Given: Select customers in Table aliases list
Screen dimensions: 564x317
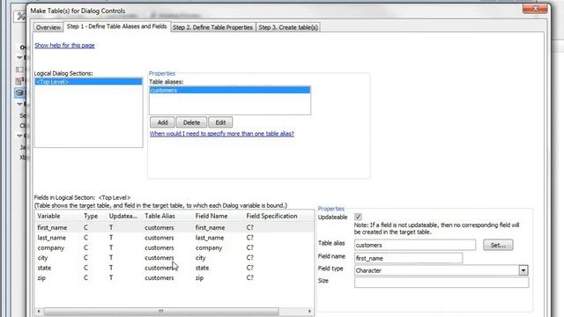Looking at the screenshot, I should tap(230, 90).
